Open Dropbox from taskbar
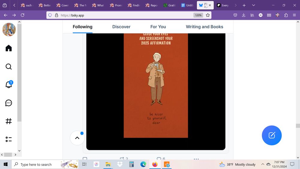 coord(120,164)
